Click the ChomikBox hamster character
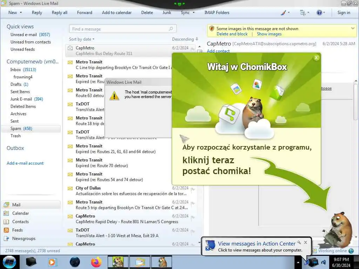 pos(338,230)
